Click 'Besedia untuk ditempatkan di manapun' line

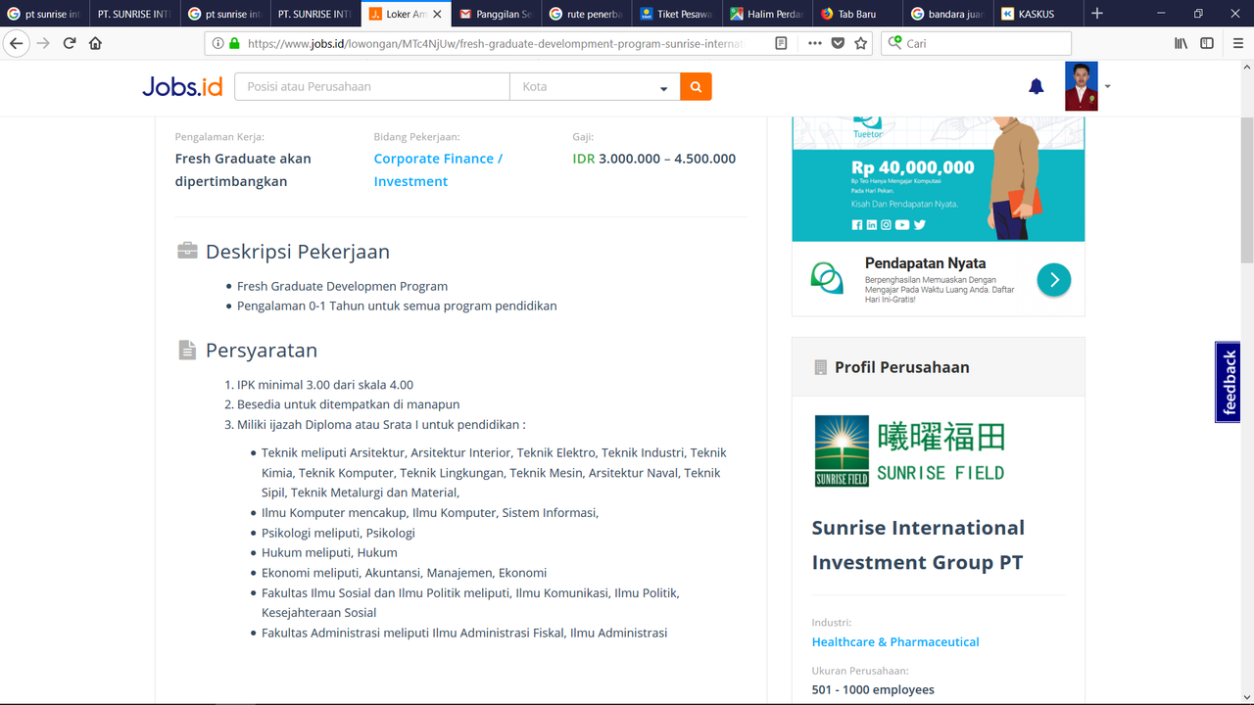(x=348, y=404)
